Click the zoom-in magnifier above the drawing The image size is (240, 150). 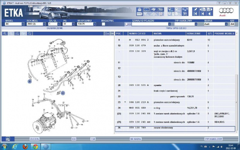[5, 34]
